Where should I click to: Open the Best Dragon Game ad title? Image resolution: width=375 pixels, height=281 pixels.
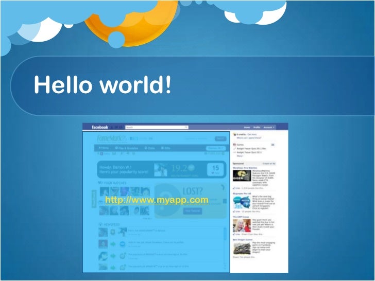click(x=243, y=240)
